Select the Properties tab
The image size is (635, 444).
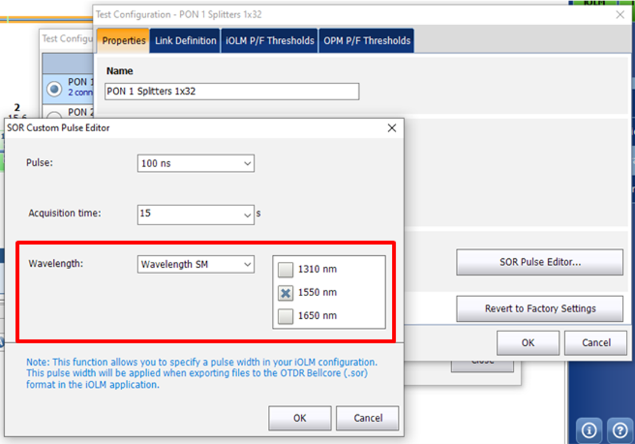[x=123, y=40]
